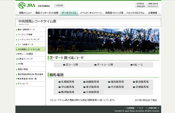The image size is (175, 113).
Task: Open the 競馬メニュー nav tab
Action: tap(25, 13)
